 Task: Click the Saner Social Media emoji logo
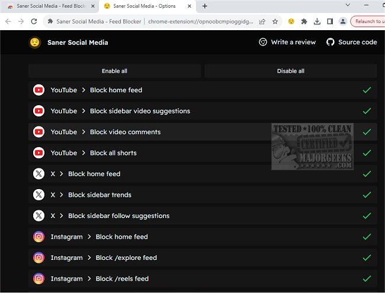[34, 43]
